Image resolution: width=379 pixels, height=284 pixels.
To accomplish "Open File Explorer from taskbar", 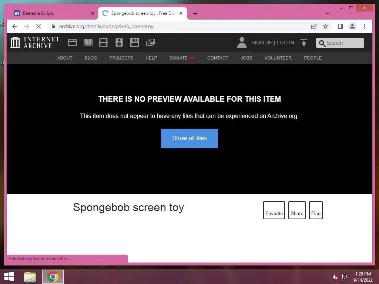I will coord(30,277).
